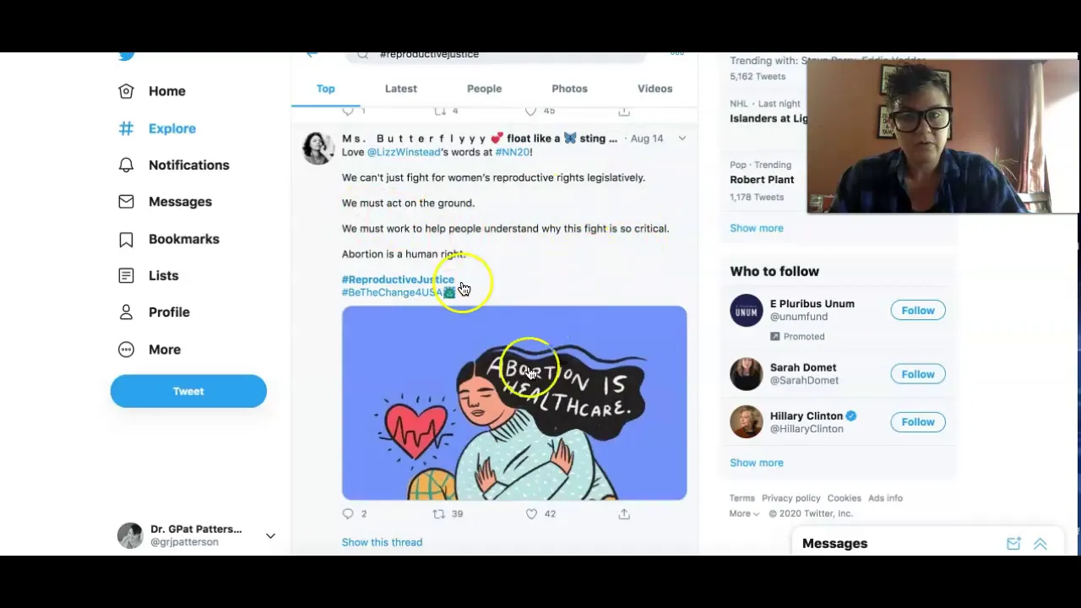Follow E Pluribus Unum
This screenshot has height=608, width=1081.
coord(918,310)
